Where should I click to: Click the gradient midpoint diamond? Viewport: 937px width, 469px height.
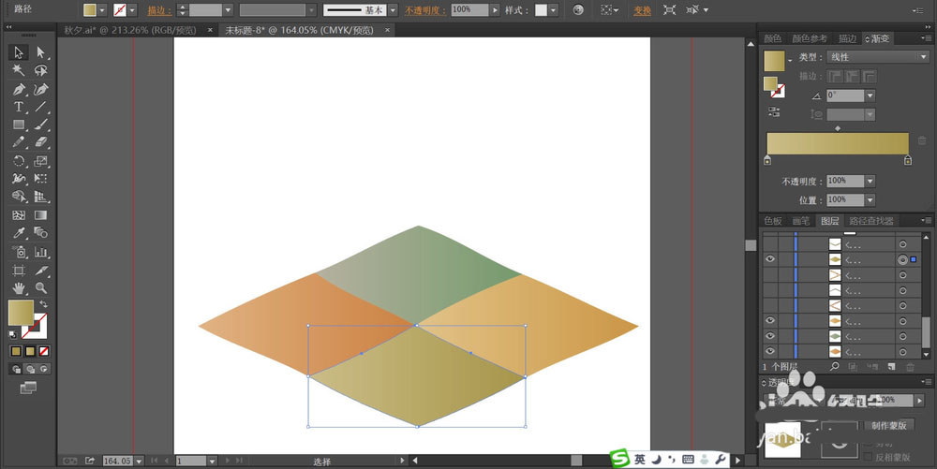pos(837,127)
